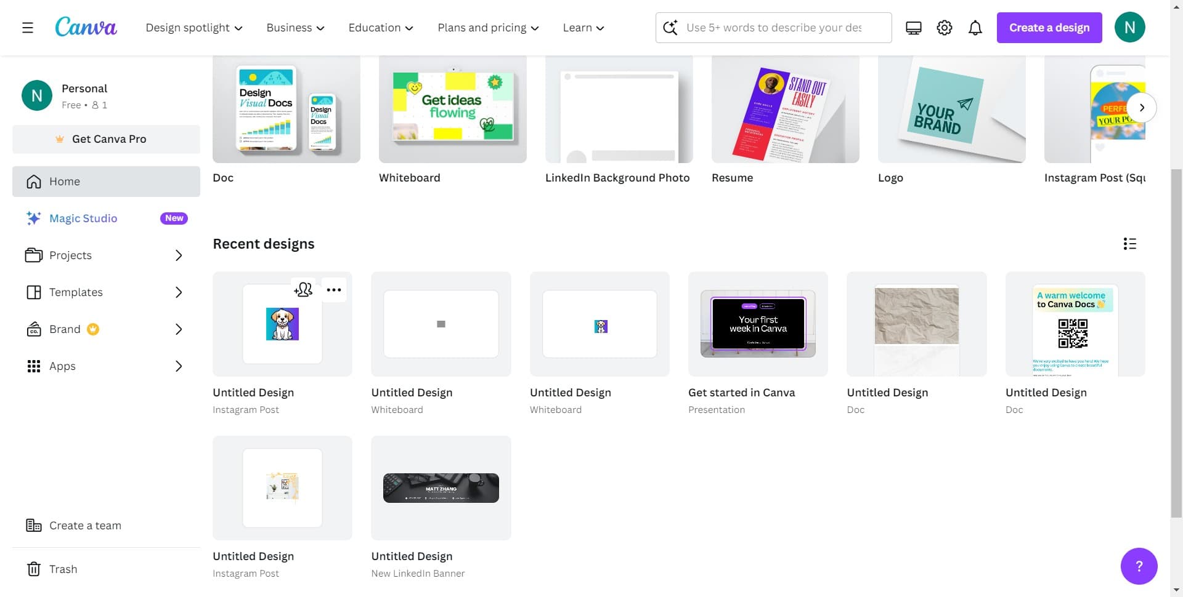
Task: Click the New badge on Magic Studio
Action: click(x=174, y=218)
